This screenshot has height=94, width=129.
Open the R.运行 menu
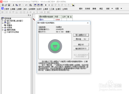pos(39,9)
